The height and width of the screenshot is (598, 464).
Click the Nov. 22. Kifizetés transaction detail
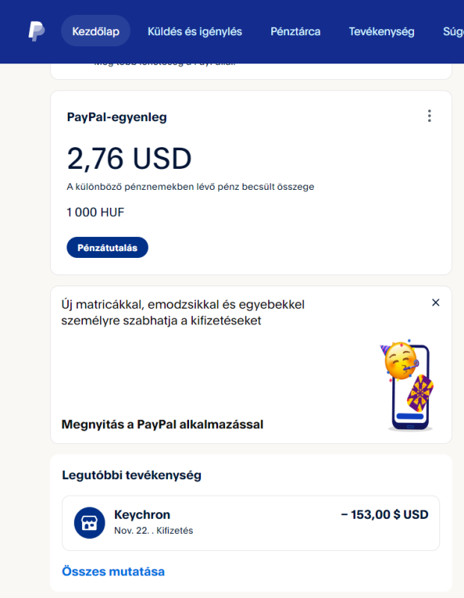point(153,531)
